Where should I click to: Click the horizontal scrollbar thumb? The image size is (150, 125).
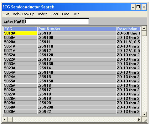coord(10,119)
